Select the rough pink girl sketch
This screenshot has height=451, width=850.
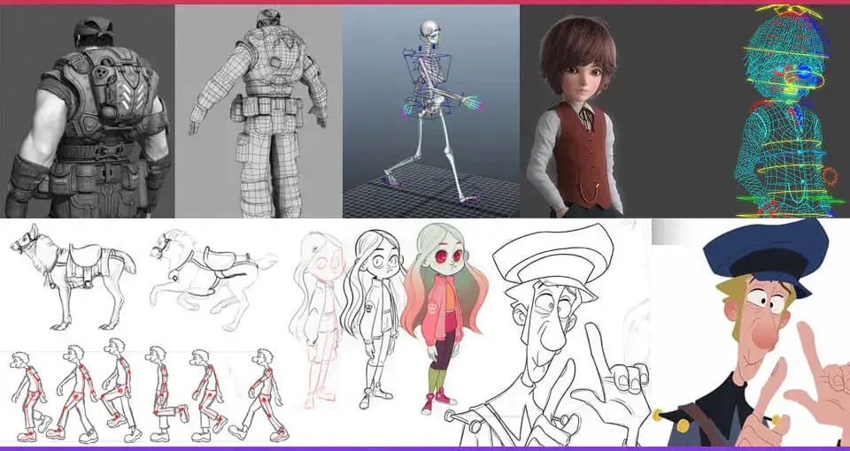coord(318,319)
